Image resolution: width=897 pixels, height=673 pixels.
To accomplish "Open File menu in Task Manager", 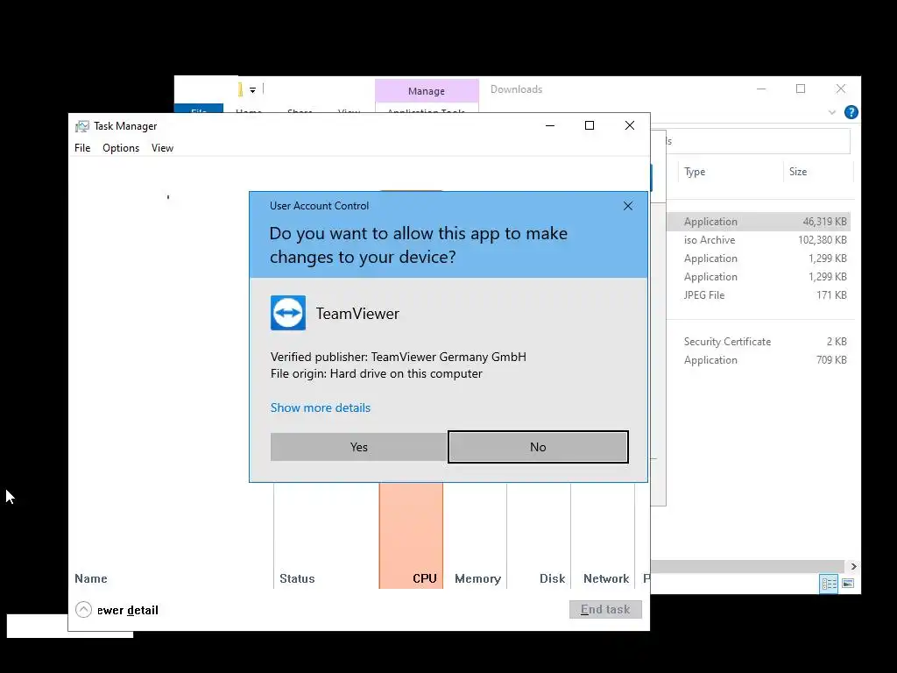I will coord(82,147).
